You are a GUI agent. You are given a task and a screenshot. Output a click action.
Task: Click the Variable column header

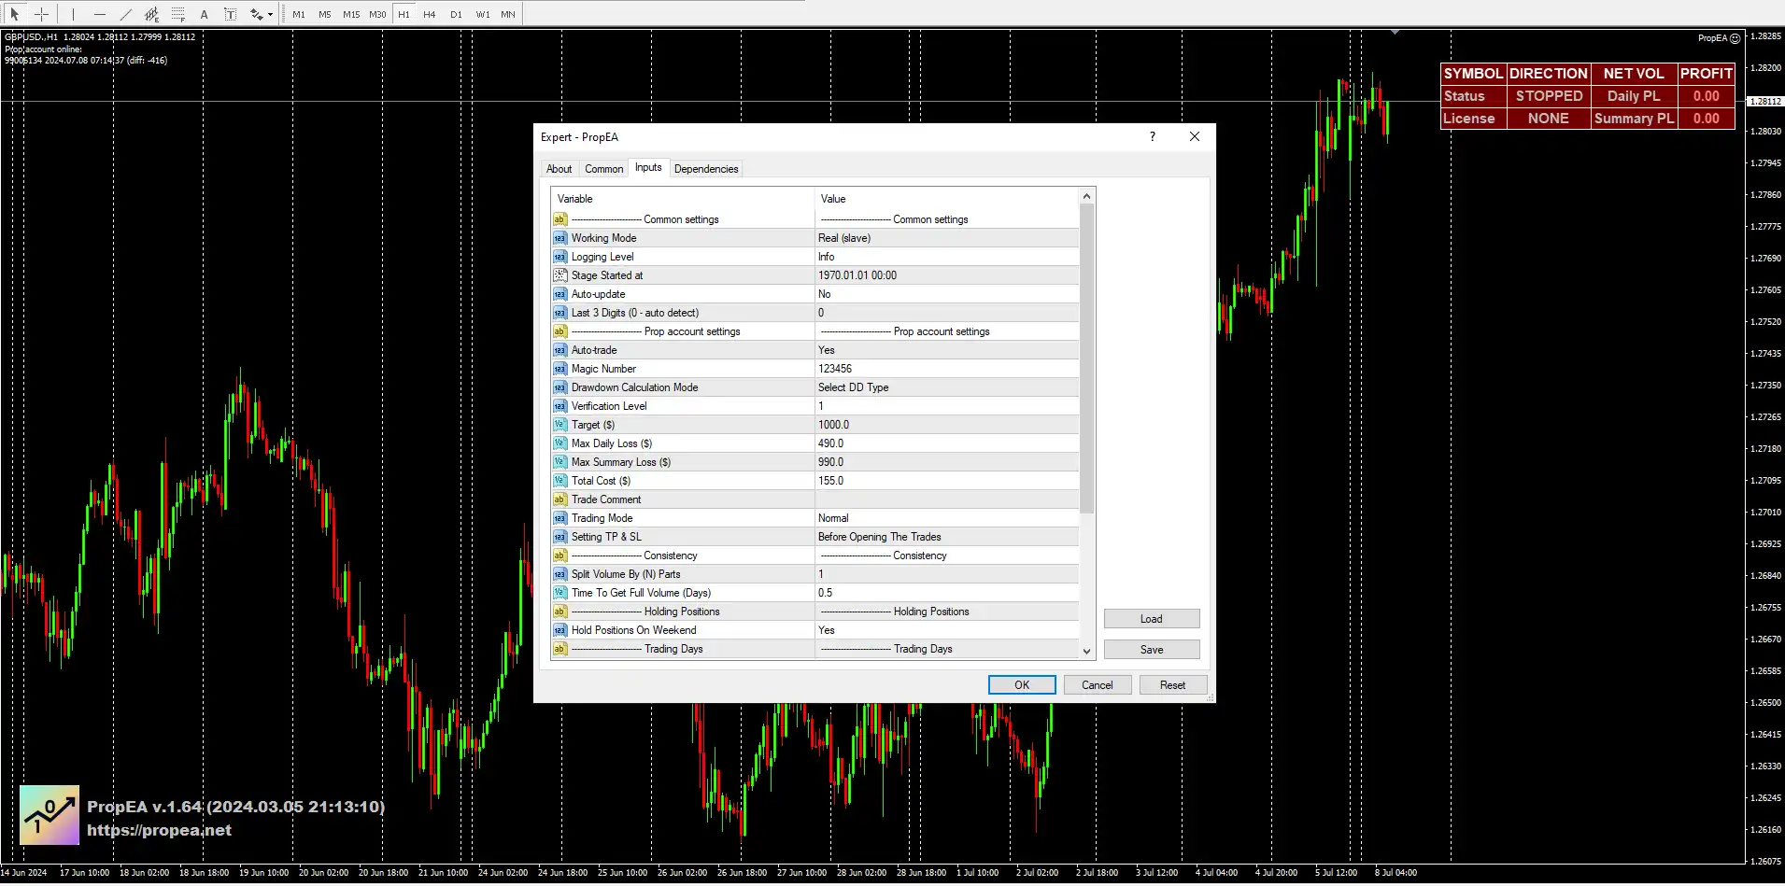point(683,199)
